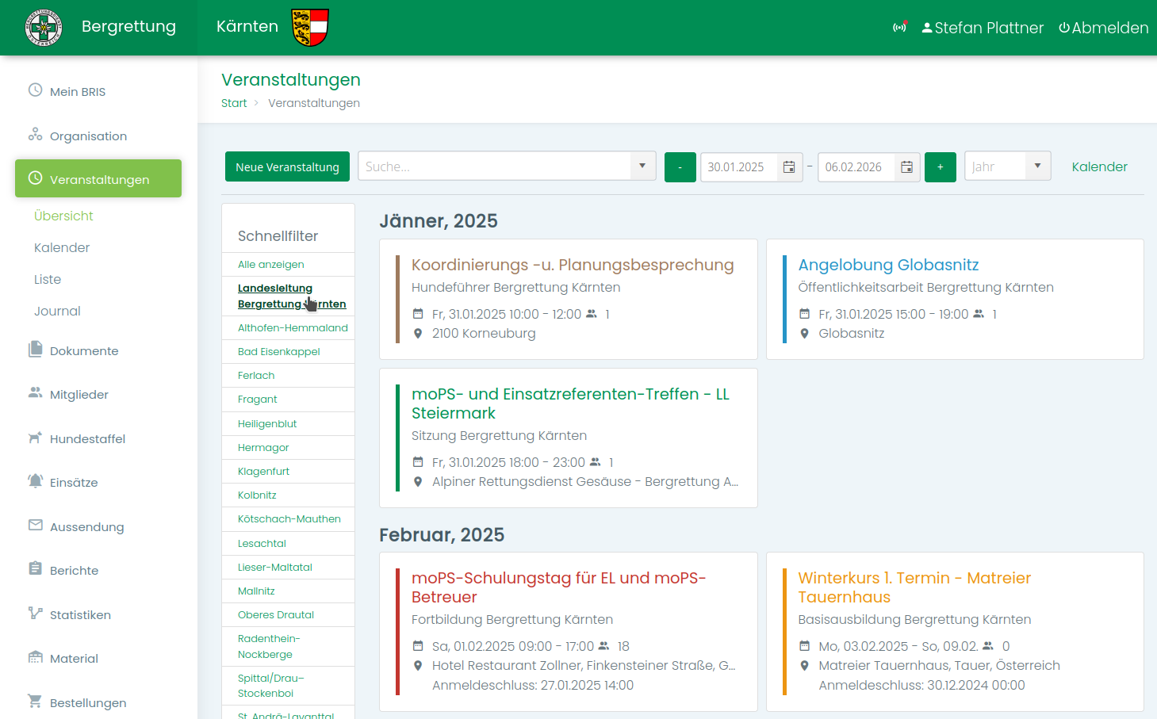The width and height of the screenshot is (1157, 719).
Task: Open the Angelobung Globasnitz event
Action: [x=888, y=265]
